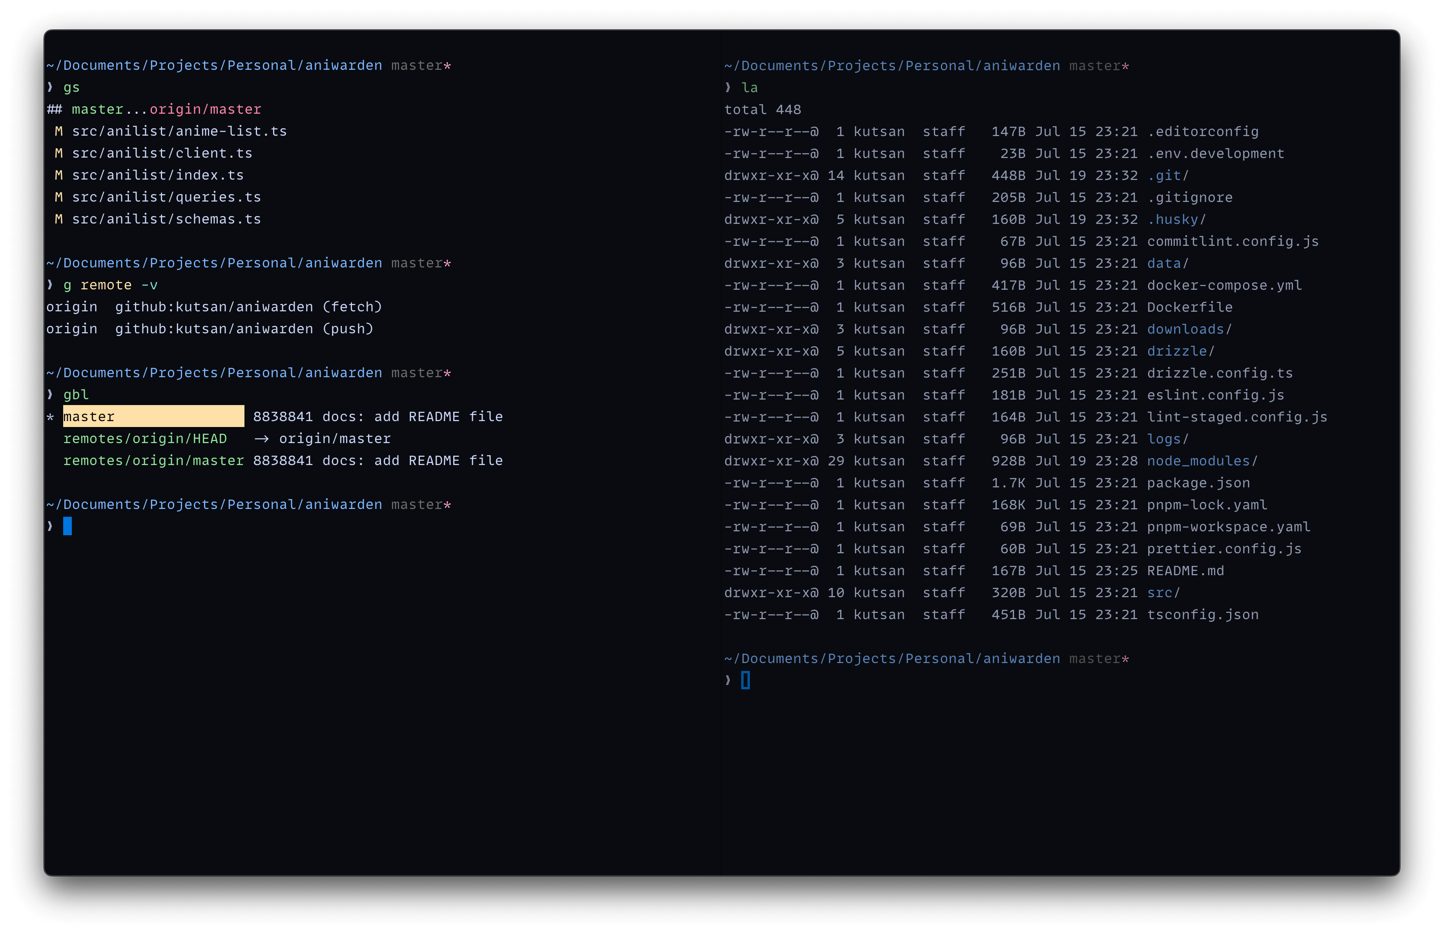
Task: Click 'src/anilist/client.ts' in git status
Action: pos(162,153)
